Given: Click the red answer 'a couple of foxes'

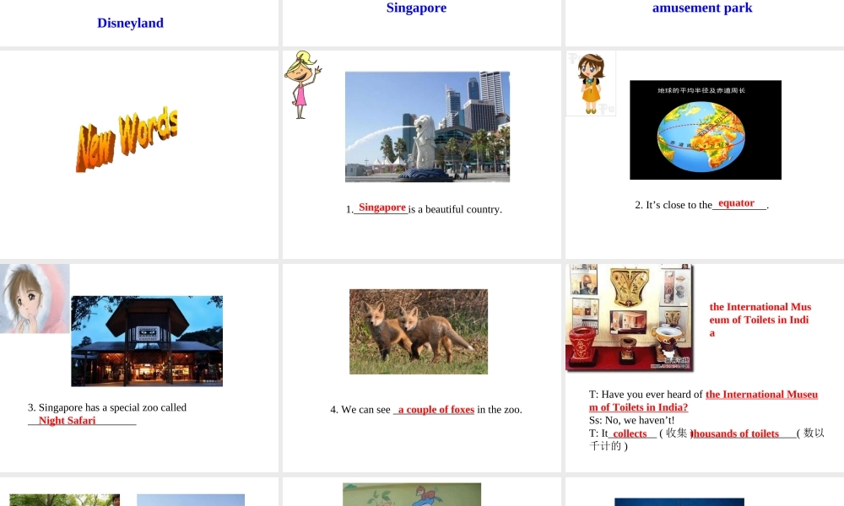Looking at the screenshot, I should (x=436, y=410).
